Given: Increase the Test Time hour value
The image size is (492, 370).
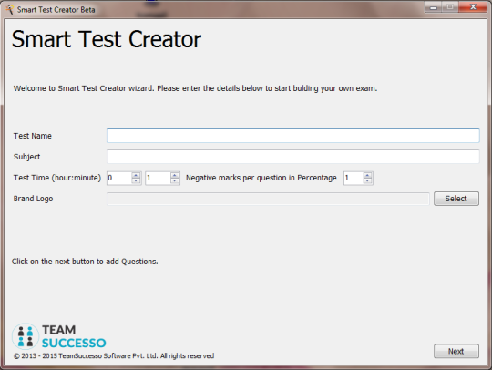Looking at the screenshot, I should (x=136, y=175).
